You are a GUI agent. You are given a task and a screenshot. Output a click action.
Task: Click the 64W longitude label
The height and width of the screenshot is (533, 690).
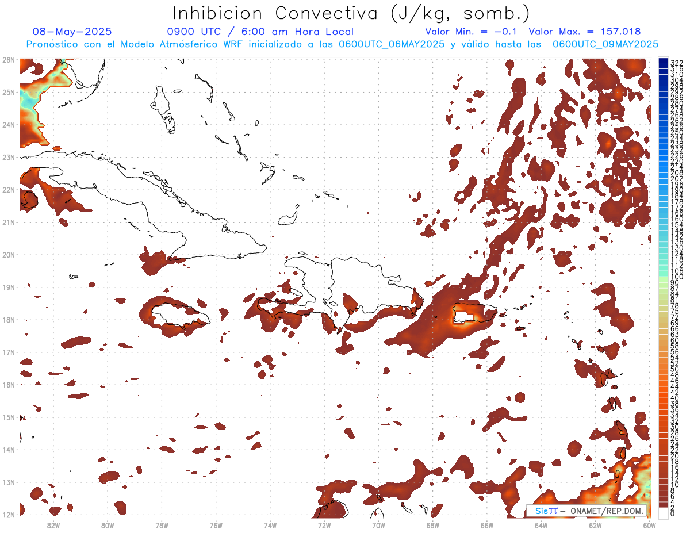point(541,524)
